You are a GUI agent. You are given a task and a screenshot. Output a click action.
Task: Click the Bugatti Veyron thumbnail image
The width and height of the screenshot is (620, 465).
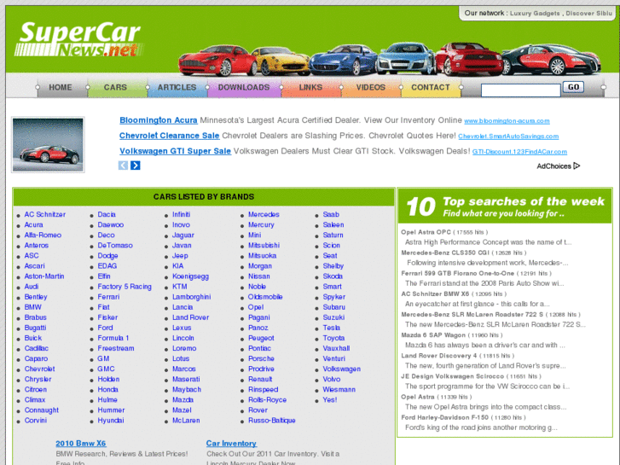tap(49, 144)
